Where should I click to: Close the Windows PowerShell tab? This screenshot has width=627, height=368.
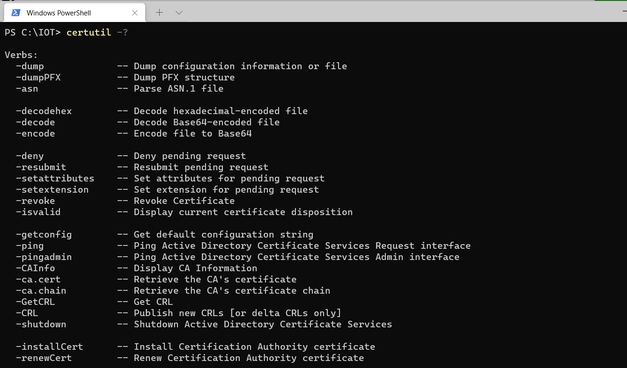135,13
